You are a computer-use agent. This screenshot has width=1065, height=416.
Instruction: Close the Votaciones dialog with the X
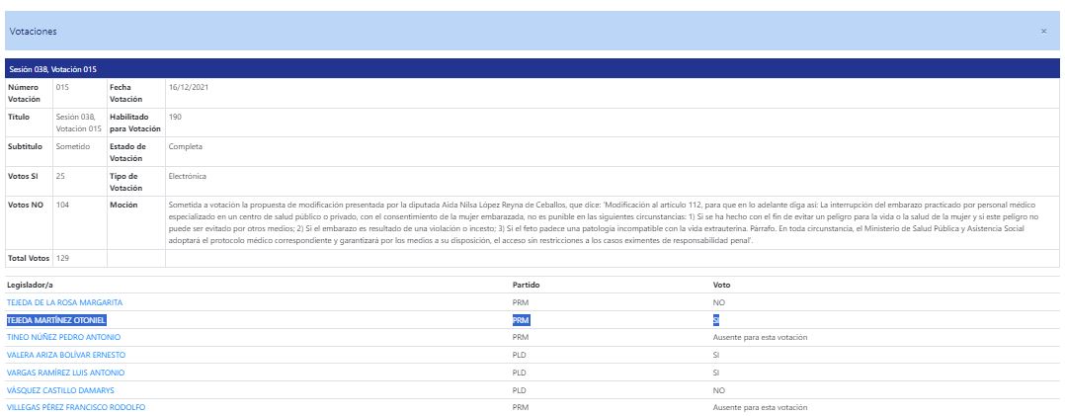pyautogui.click(x=1043, y=32)
